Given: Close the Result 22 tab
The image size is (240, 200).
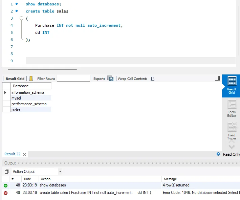Looking at the screenshot, I should [25, 154].
